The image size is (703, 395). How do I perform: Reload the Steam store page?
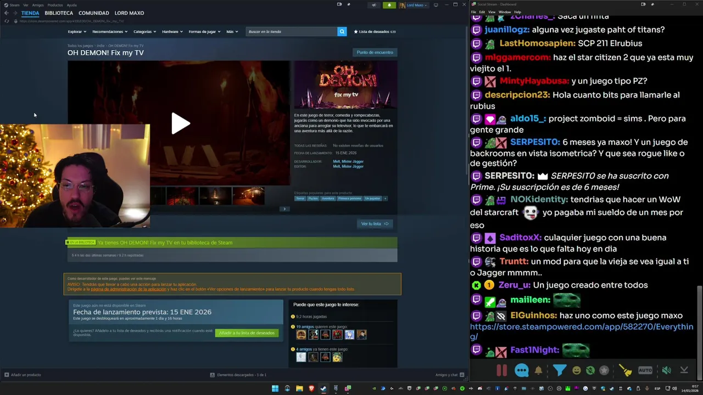tap(7, 21)
